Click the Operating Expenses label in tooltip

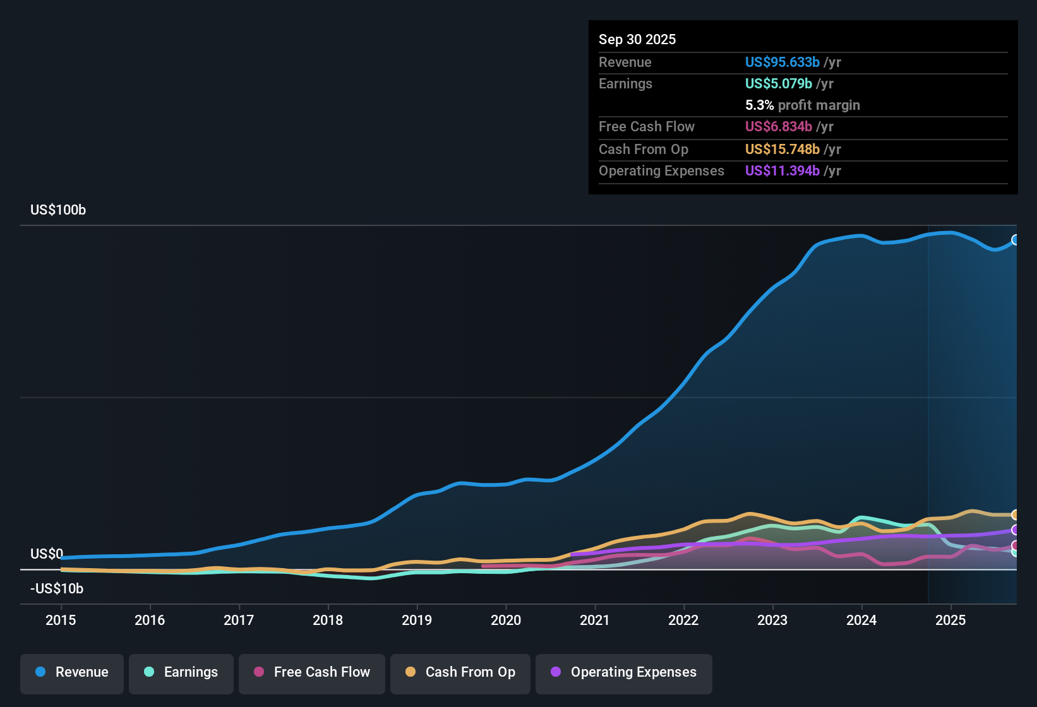tap(662, 171)
